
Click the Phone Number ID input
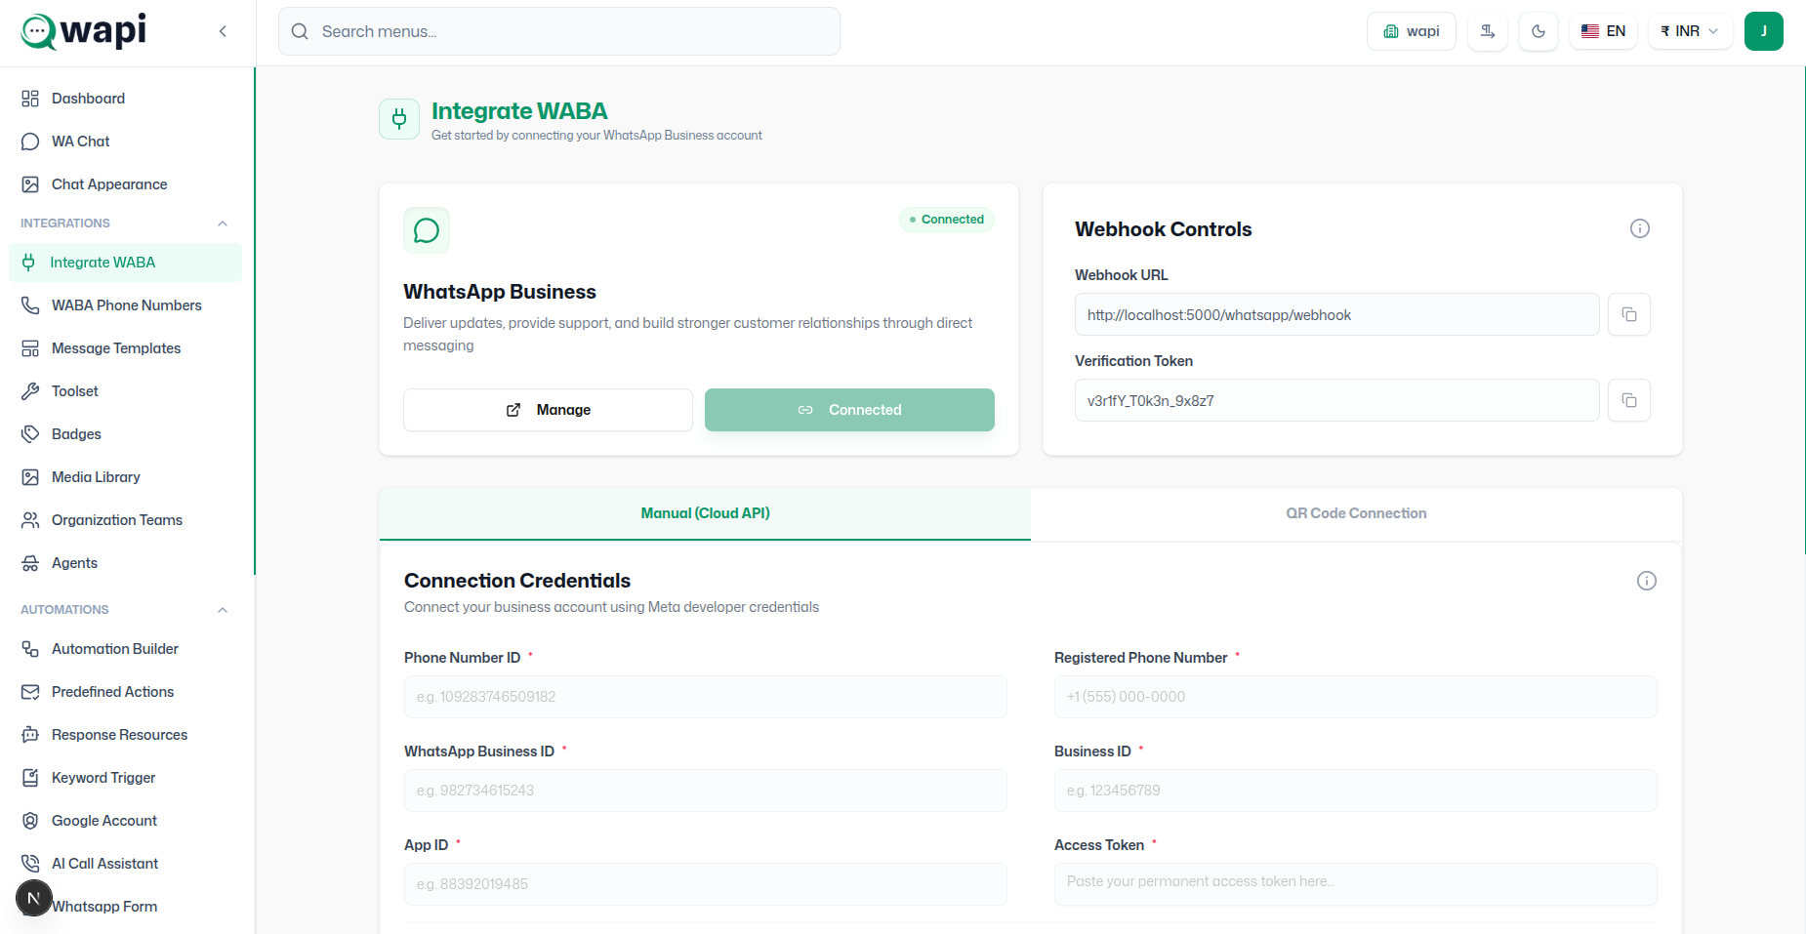(705, 697)
